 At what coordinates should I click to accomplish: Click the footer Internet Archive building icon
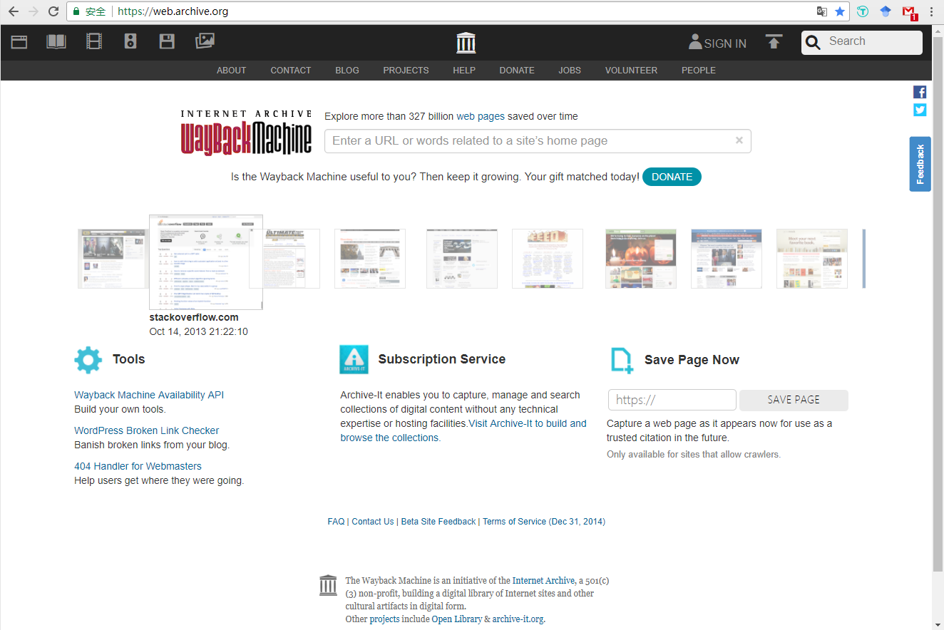point(328,586)
